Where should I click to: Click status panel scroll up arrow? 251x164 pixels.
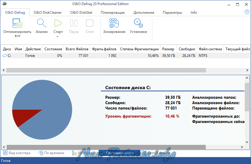[247, 78]
